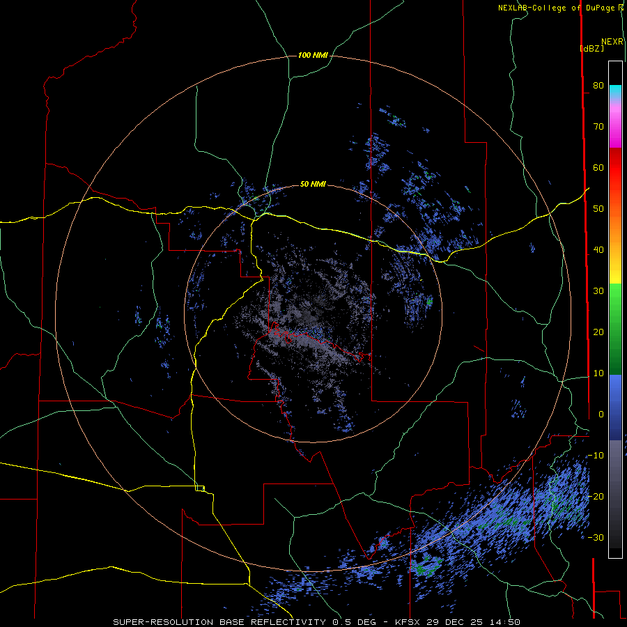
Task: Click the 70 value on the dBZ scale
Action: click(x=598, y=126)
